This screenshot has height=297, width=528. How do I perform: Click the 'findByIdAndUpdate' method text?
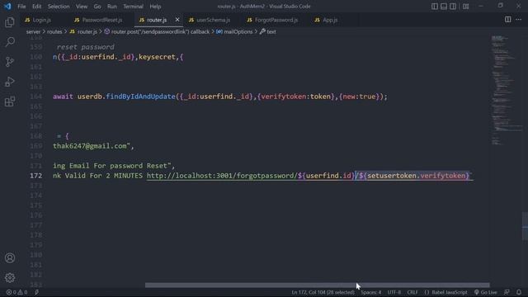[141, 97]
